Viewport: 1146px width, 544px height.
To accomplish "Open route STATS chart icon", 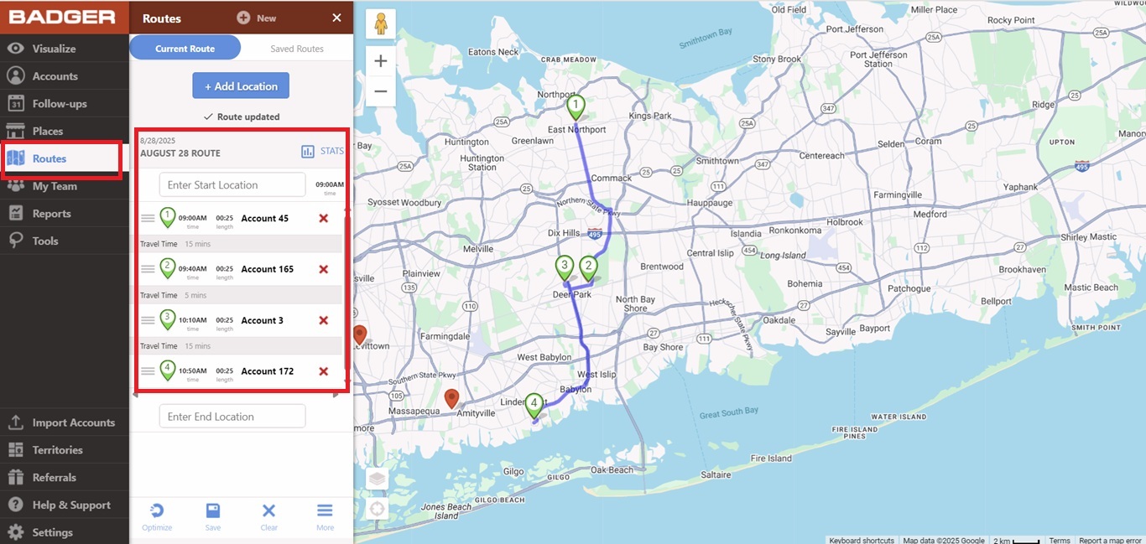I will click(x=308, y=152).
